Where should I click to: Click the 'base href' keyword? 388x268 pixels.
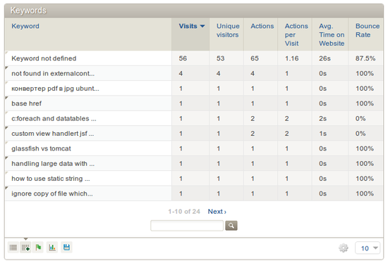pyautogui.click(x=27, y=103)
